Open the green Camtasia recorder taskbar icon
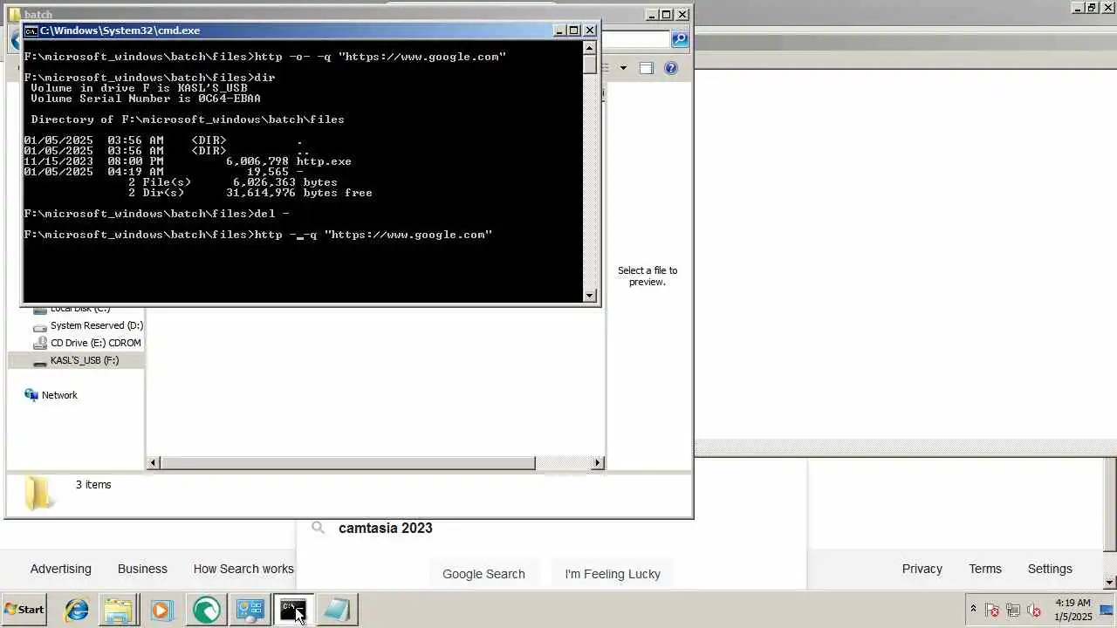The height and width of the screenshot is (628, 1117). [207, 610]
